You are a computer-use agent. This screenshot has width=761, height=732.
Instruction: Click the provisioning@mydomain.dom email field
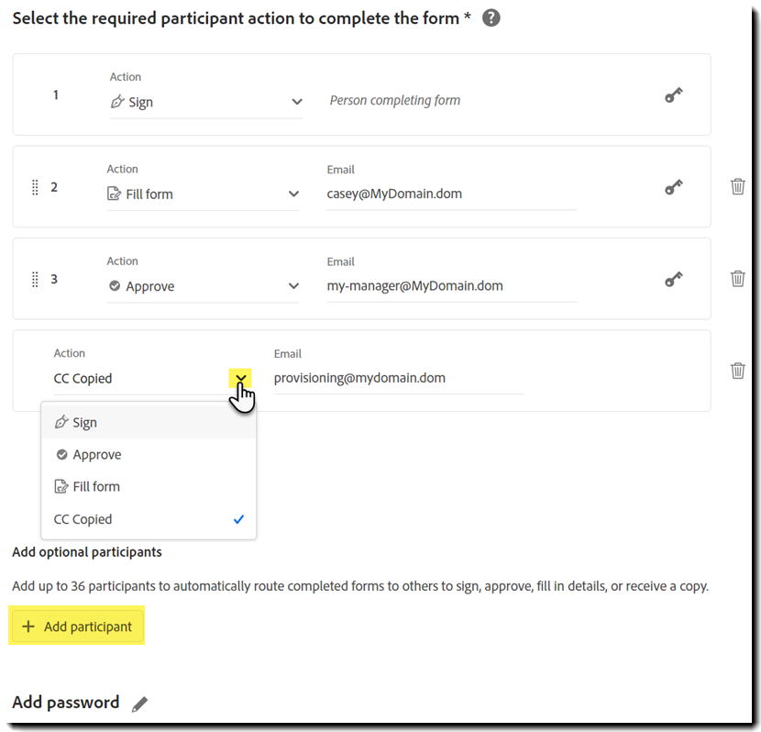(x=359, y=377)
